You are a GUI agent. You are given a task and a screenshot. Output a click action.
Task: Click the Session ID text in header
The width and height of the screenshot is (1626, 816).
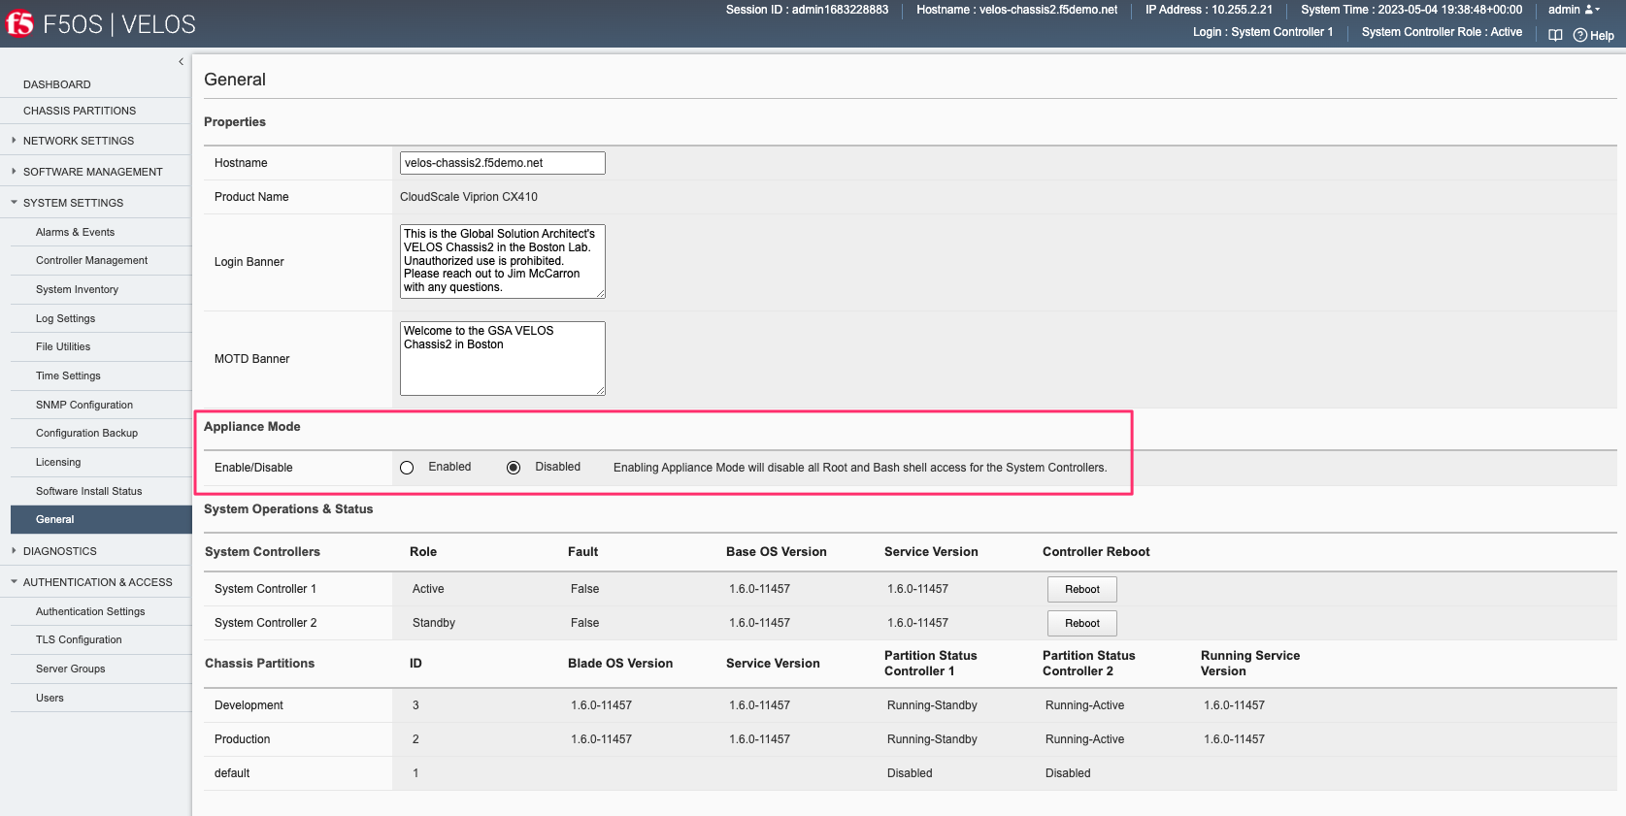[x=807, y=10]
